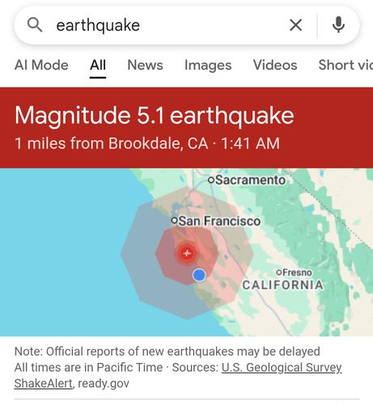The image size is (373, 405).
Task: Open the News tab
Action: [x=145, y=65]
